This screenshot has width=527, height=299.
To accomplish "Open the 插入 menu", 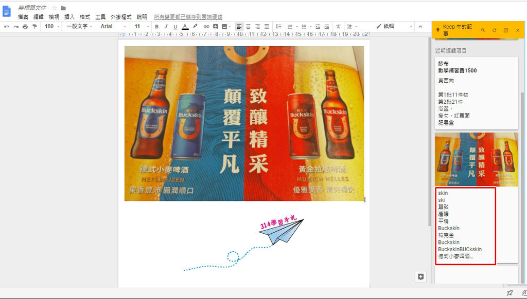I will tap(69, 17).
